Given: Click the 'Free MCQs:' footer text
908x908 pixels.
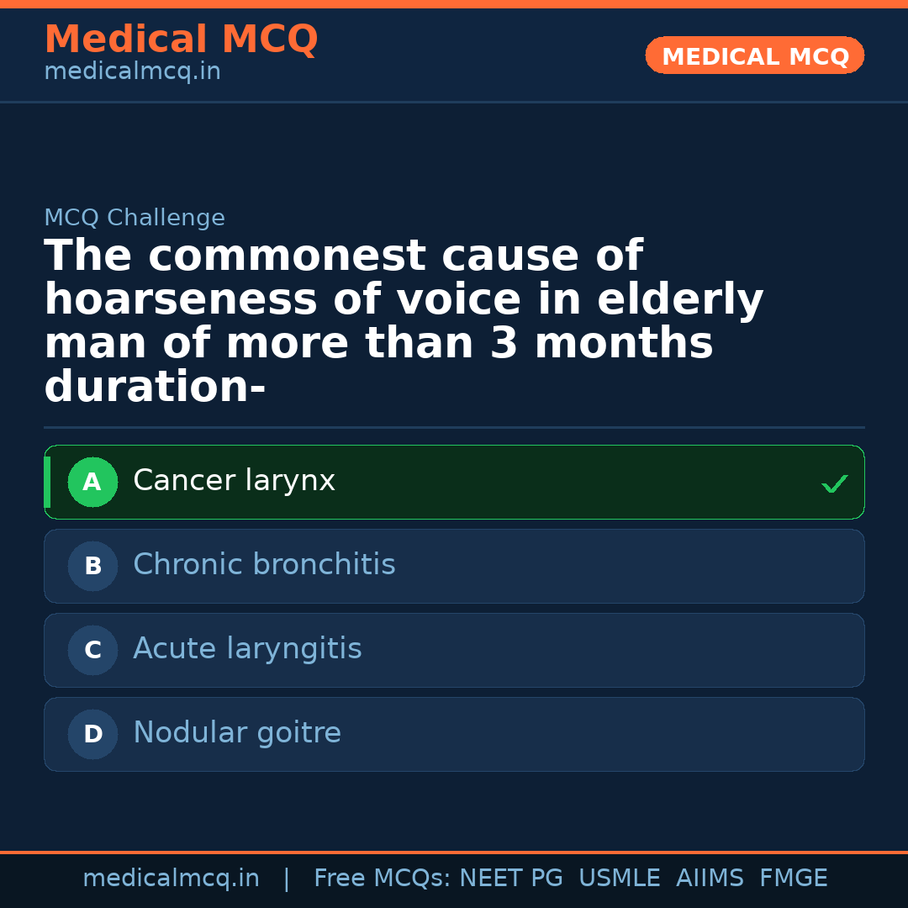Looking at the screenshot, I should tap(383, 879).
